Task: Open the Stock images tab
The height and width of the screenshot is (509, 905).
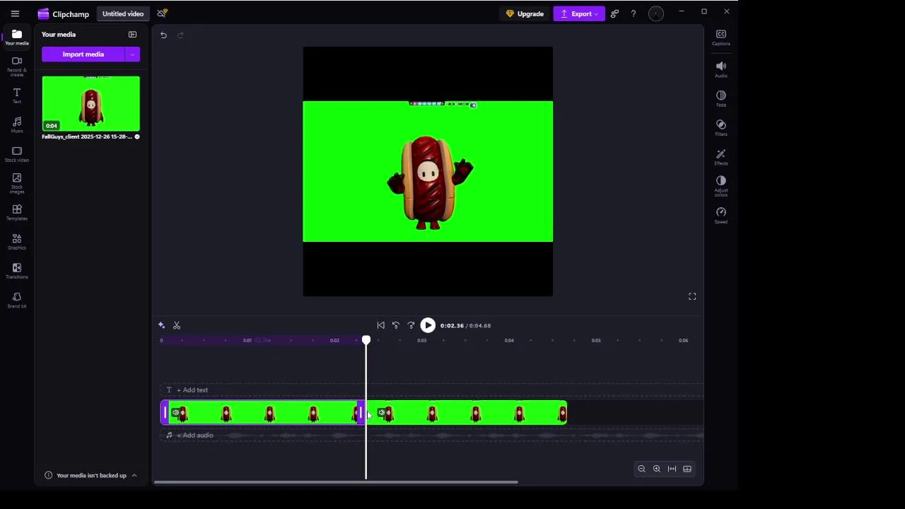Action: pos(17,184)
